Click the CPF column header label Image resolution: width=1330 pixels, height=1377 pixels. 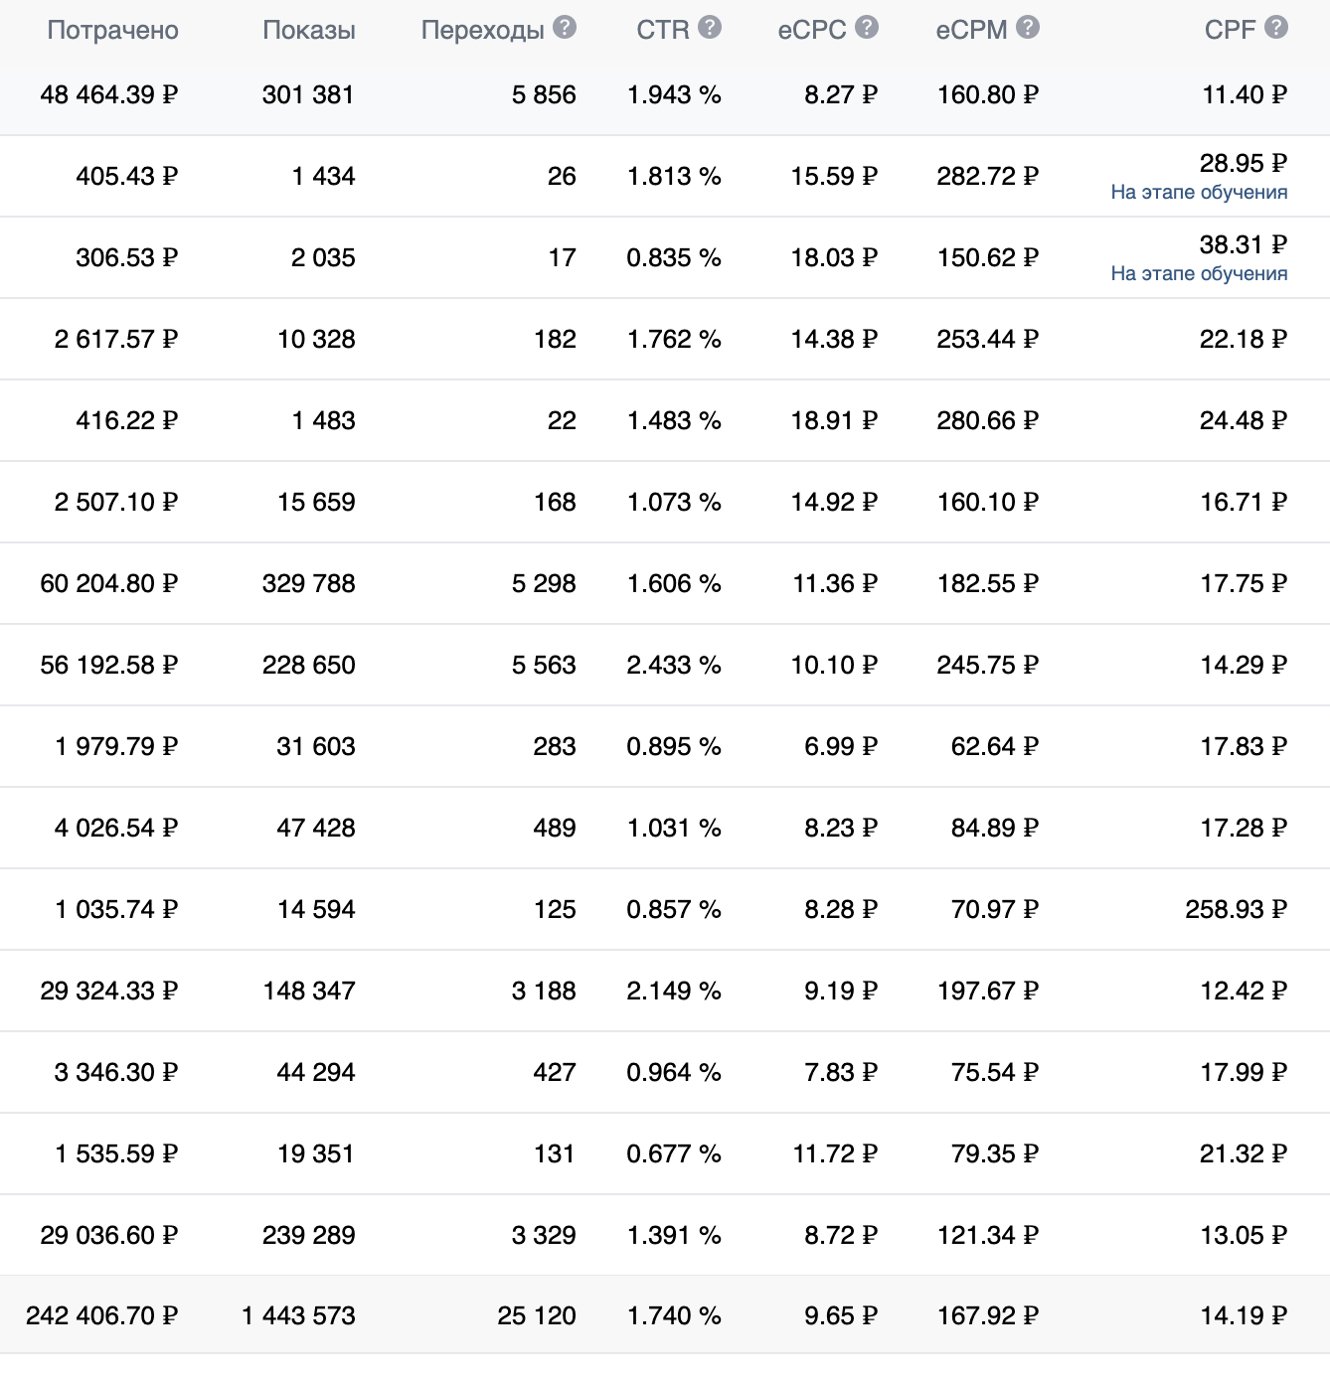(1231, 30)
